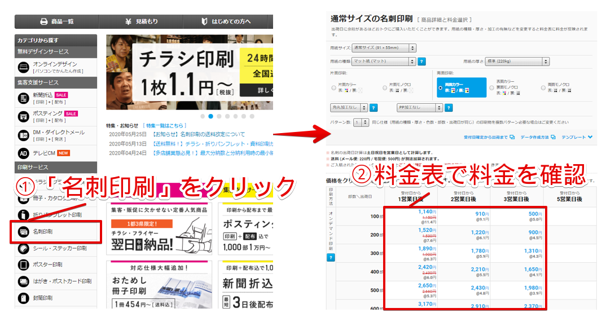Click the ポスター印刷 poster icon
Image resolution: width=615 pixels, height=317 pixels.
click(24, 265)
